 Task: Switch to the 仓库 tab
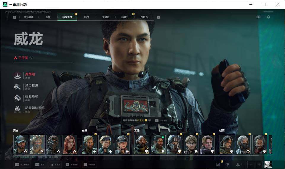click(48, 17)
